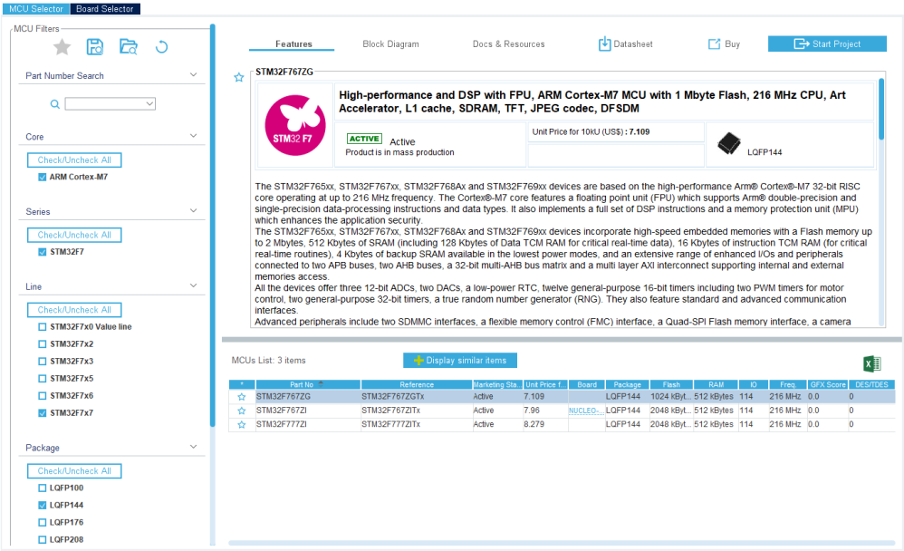The height and width of the screenshot is (551, 904).
Task: Check the STM32F7x5 line filter
Action: [42, 379]
